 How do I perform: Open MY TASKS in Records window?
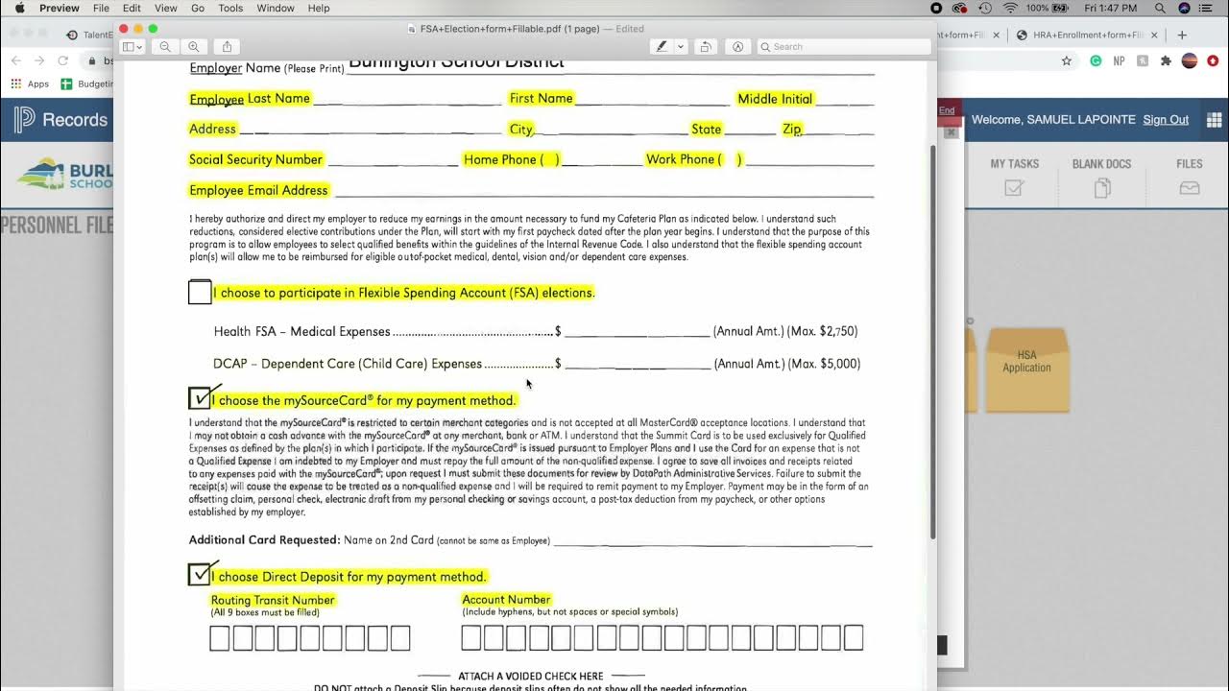(x=1015, y=178)
